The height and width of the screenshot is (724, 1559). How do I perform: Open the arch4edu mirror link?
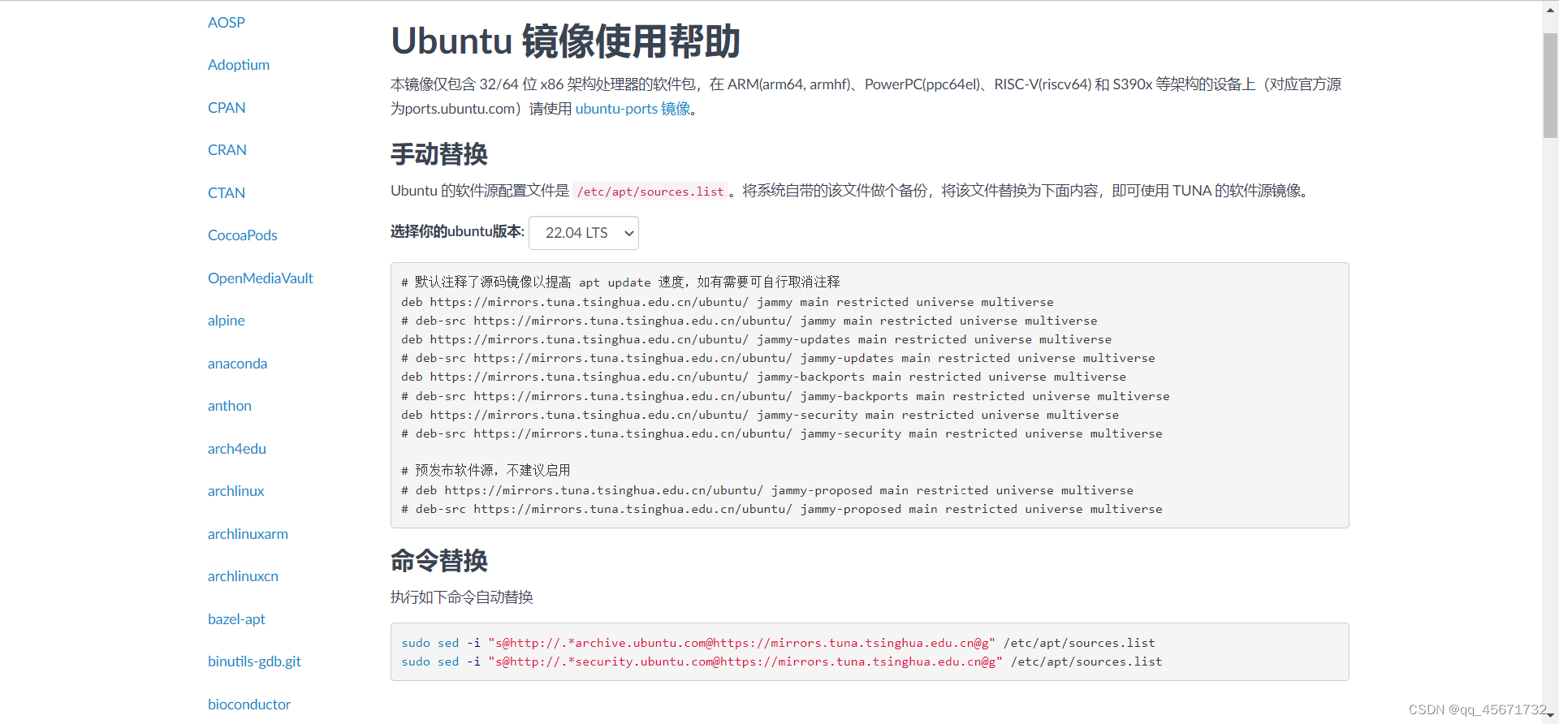pyautogui.click(x=237, y=449)
